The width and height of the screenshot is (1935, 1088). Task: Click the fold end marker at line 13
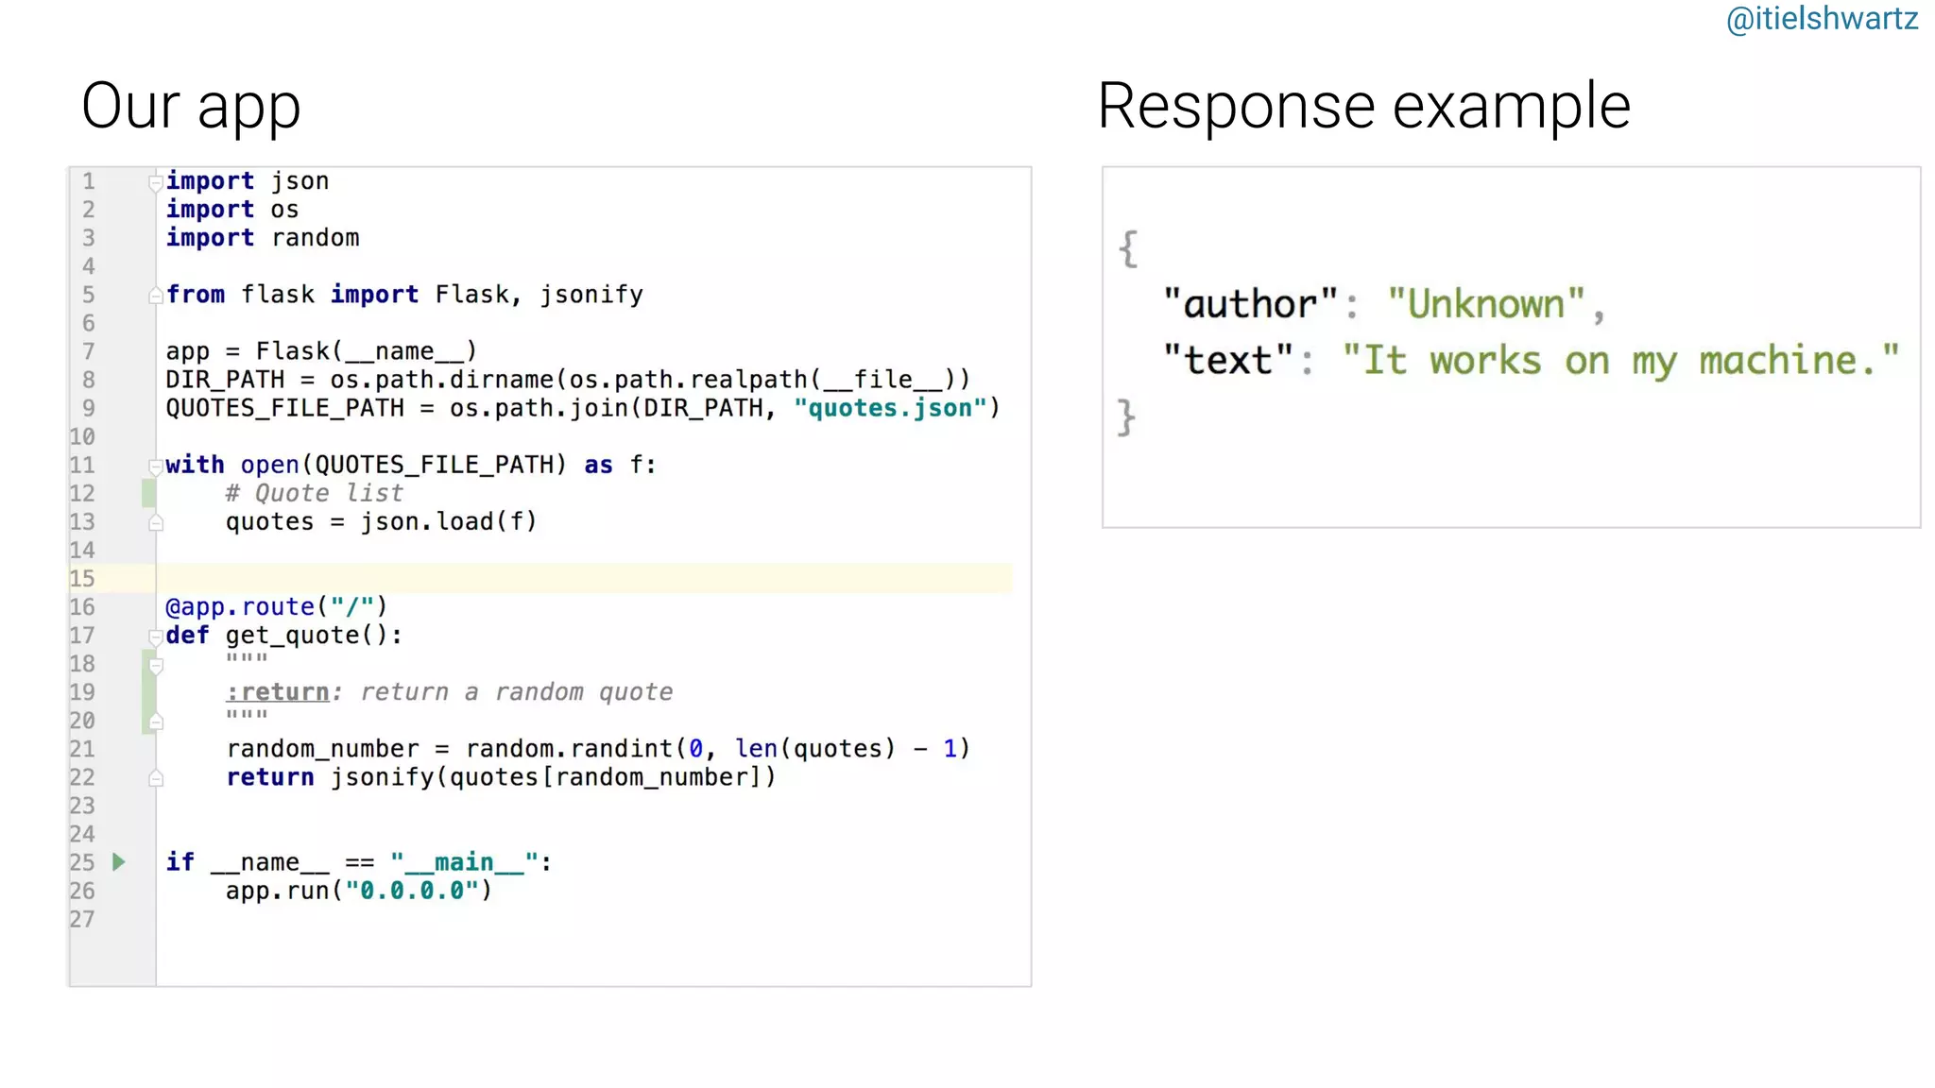click(157, 522)
